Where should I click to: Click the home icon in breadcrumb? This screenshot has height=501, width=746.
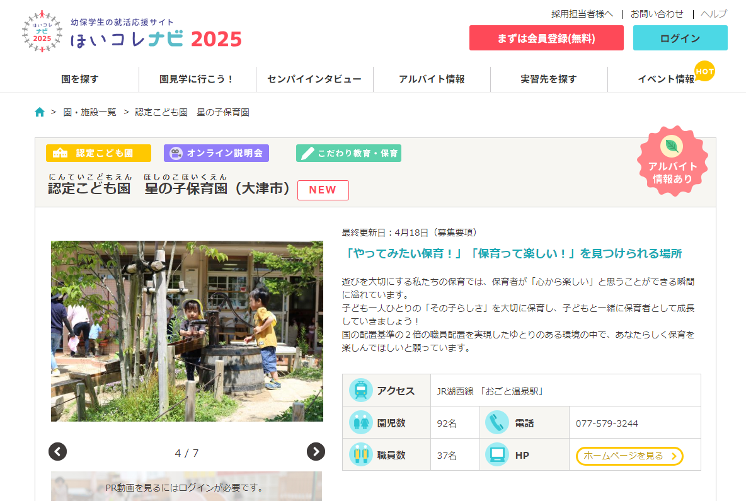point(40,112)
